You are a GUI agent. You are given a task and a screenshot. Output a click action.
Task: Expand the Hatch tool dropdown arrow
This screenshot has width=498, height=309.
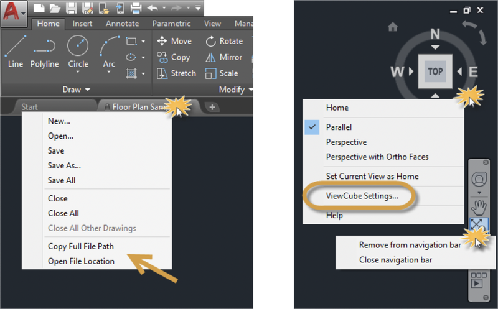coord(143,73)
